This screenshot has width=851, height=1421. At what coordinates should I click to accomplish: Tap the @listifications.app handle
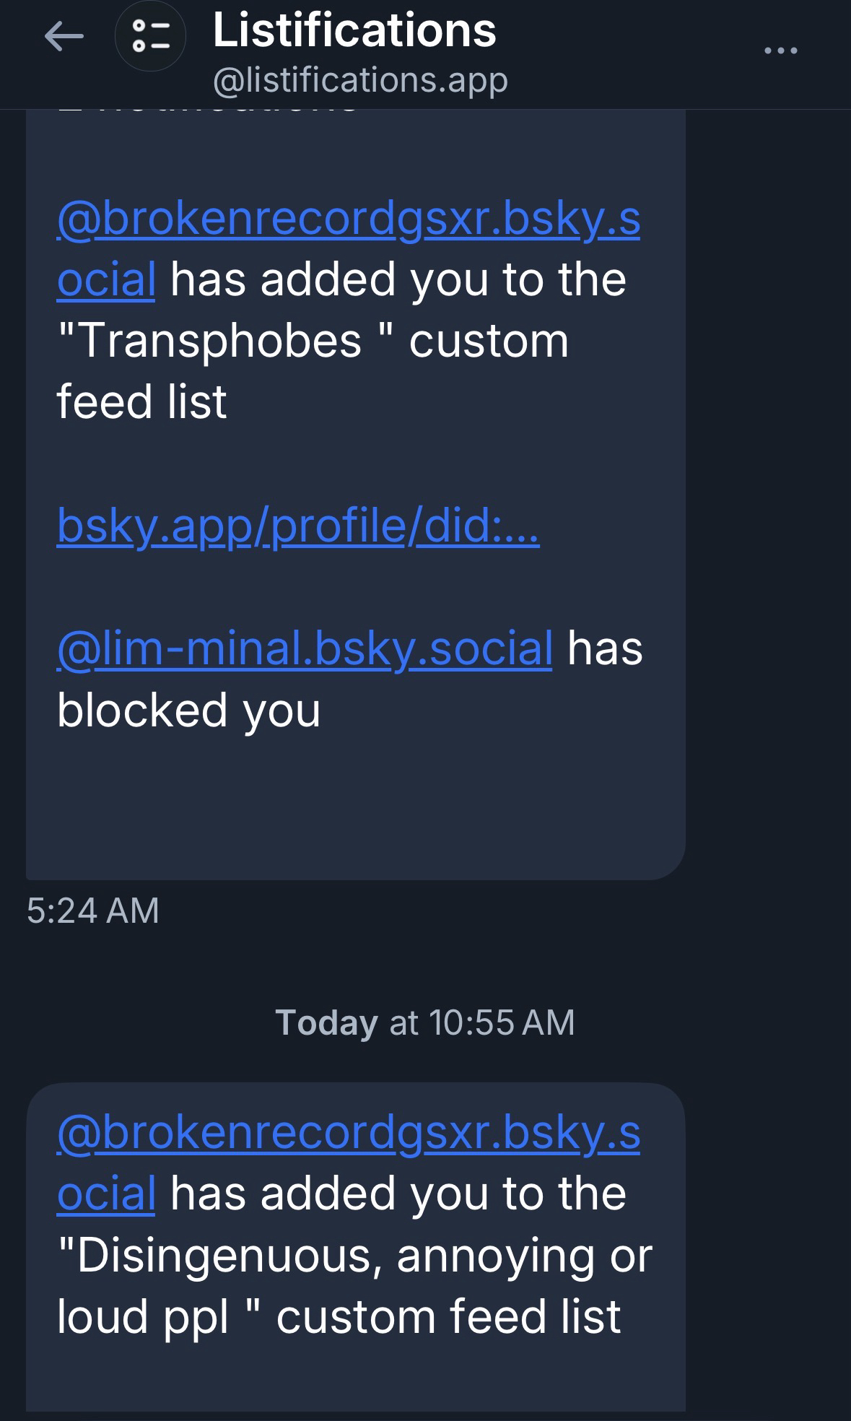click(x=360, y=79)
